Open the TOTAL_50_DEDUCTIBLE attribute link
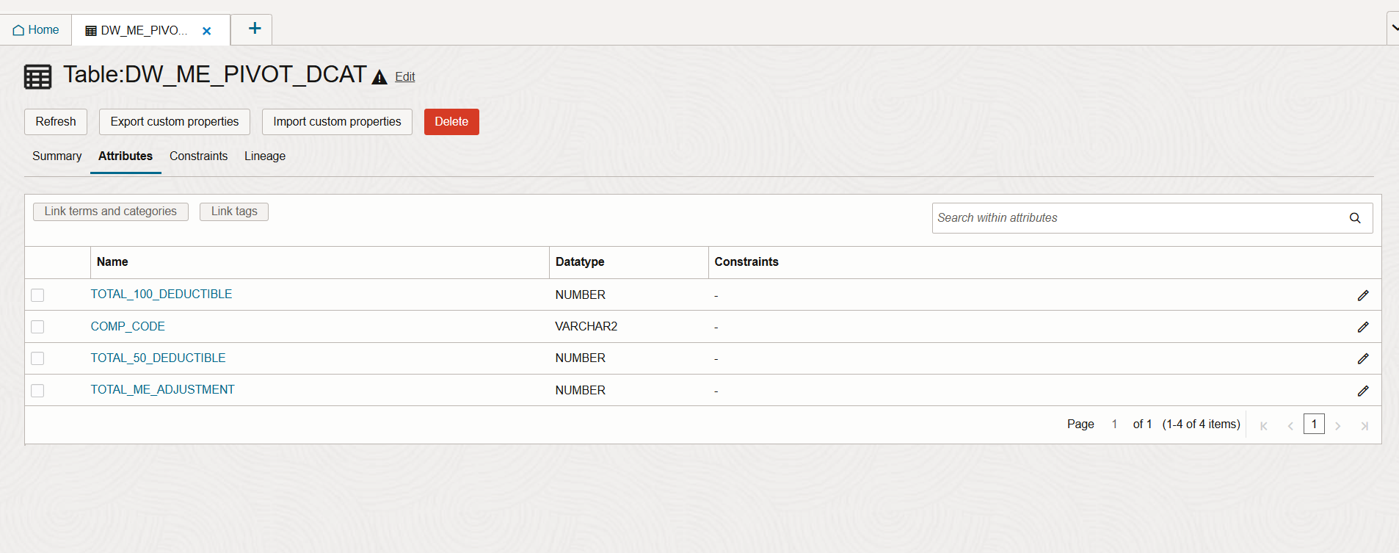Viewport: 1399px width, 553px height. (158, 358)
